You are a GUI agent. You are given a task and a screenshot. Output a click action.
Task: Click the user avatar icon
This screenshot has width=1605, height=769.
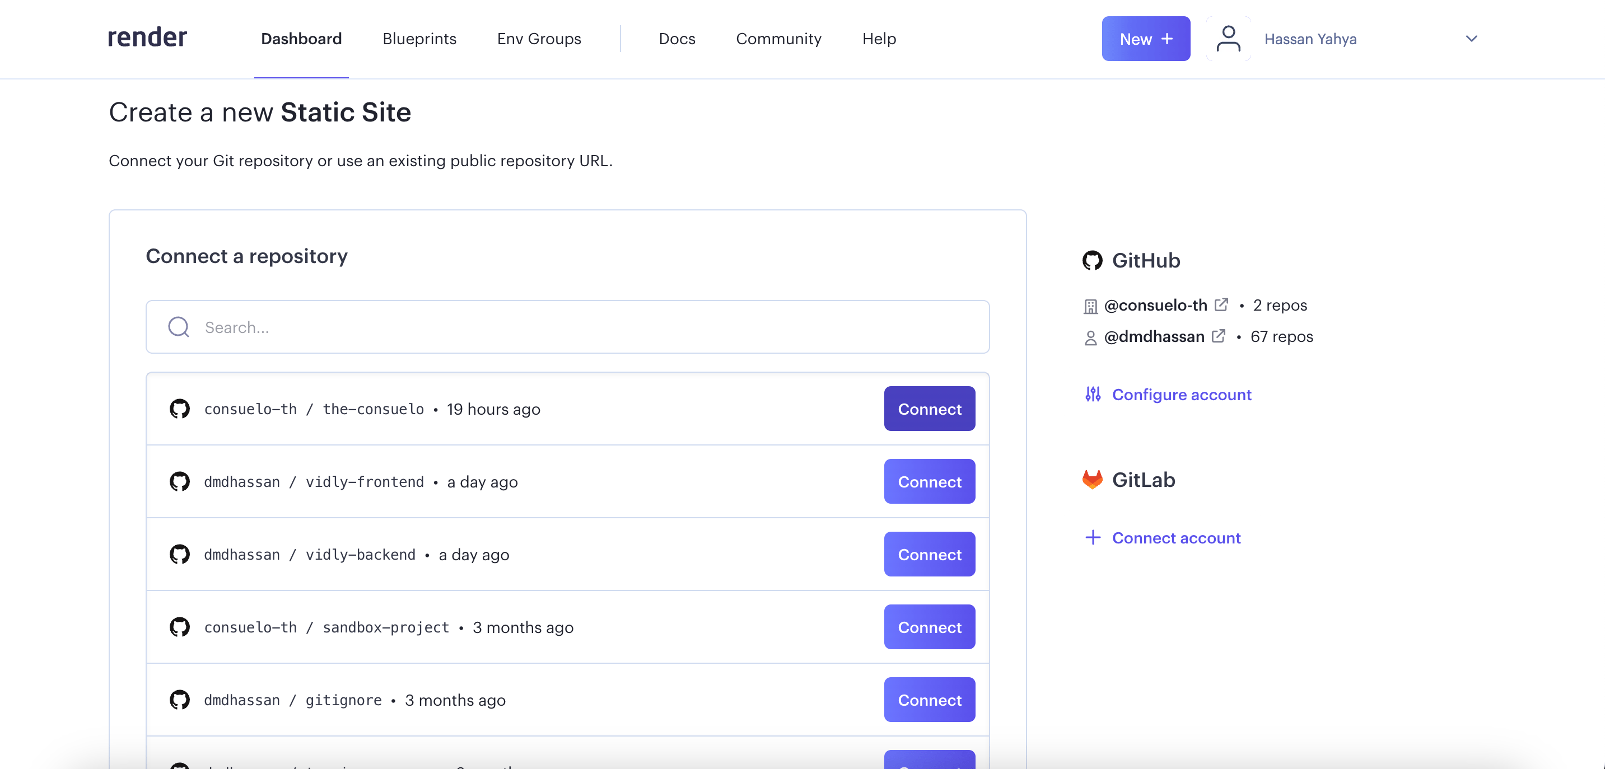click(1228, 39)
